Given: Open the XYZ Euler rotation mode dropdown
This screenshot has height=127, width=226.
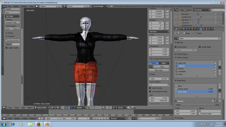Looking at the screenshot, I should [159, 31].
